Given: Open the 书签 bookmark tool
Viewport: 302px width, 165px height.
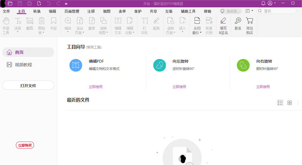Looking at the screenshot, I should pos(54,25).
